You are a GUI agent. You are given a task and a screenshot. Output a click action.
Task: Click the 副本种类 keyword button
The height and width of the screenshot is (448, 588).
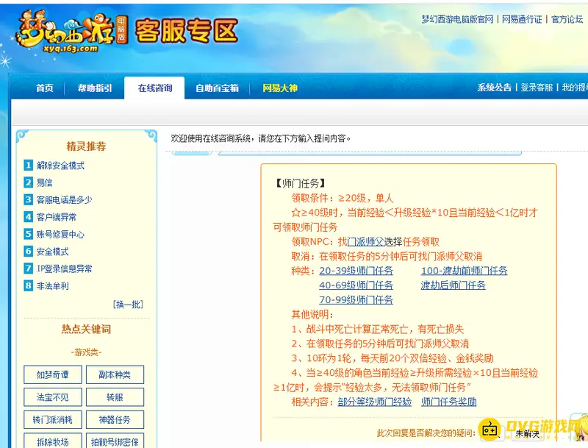115,375
